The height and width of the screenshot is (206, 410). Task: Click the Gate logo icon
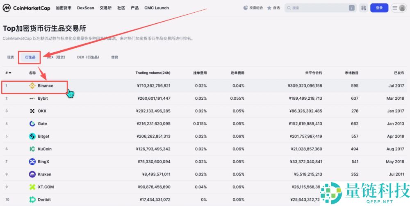pyautogui.click(x=32, y=123)
